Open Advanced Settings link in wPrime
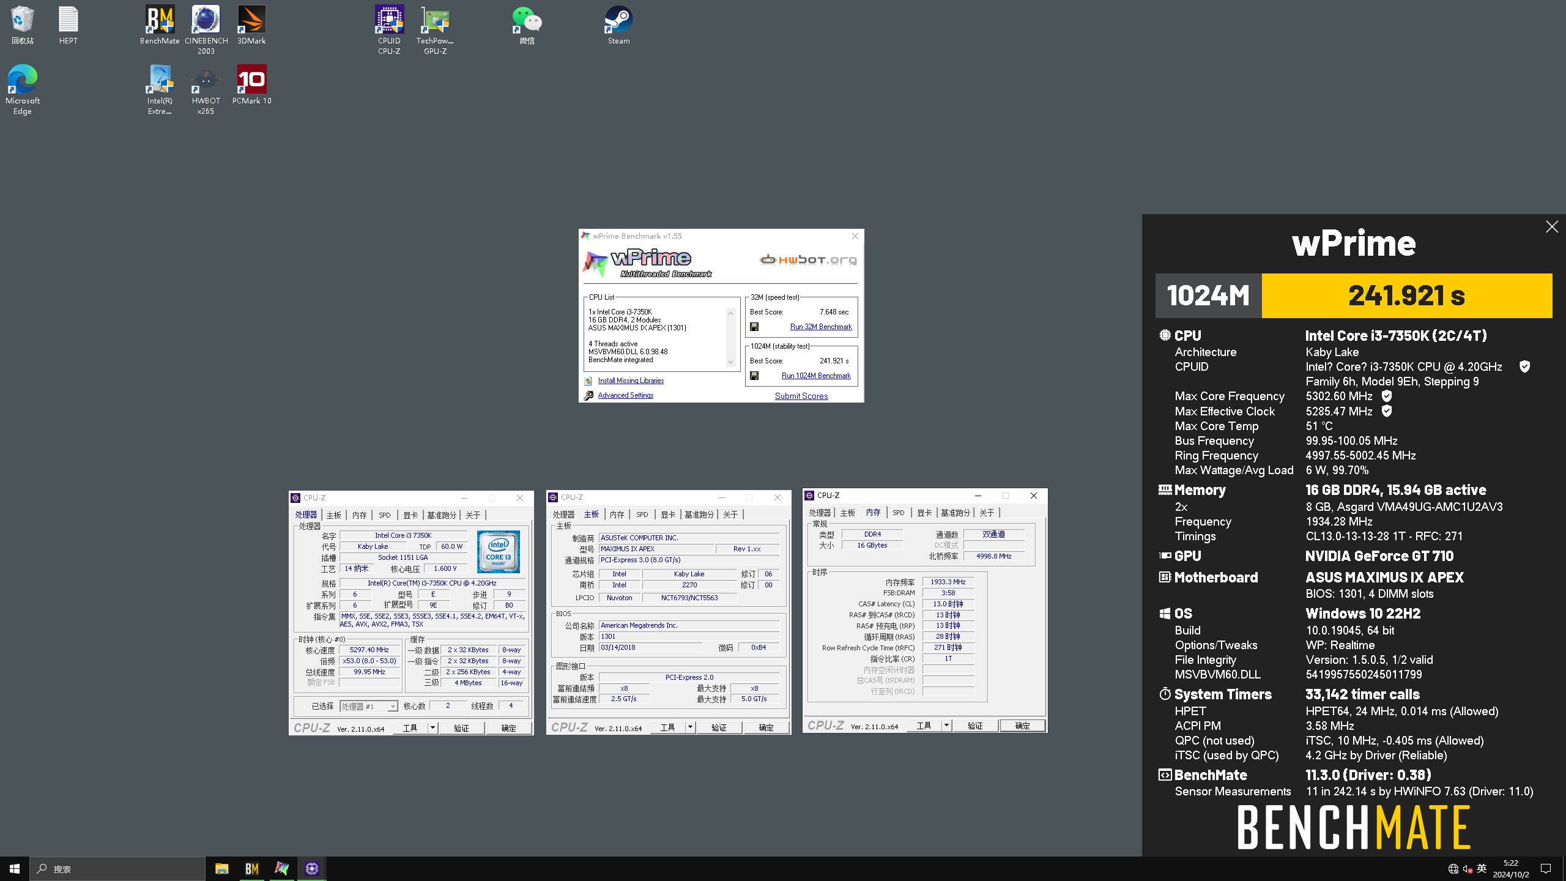Viewport: 1566px width, 881px height. click(x=625, y=395)
